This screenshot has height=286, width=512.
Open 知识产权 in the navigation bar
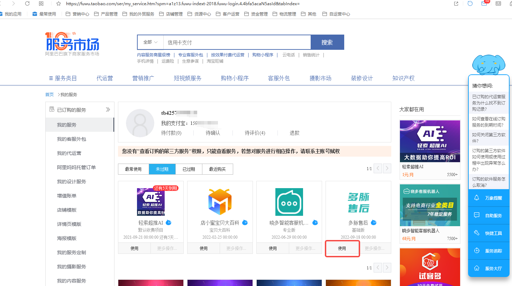coord(403,78)
